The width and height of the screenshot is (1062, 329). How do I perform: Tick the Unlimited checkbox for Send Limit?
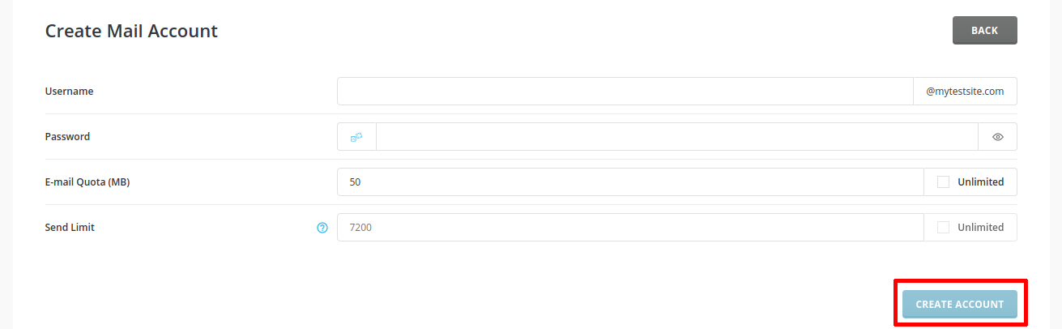[943, 228]
